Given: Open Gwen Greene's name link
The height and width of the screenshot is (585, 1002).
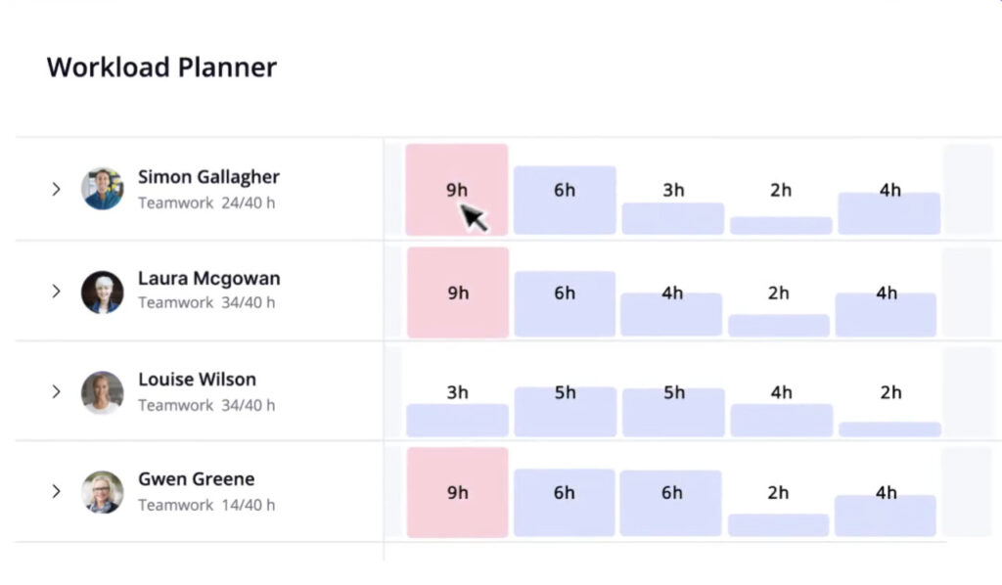Looking at the screenshot, I should click(196, 479).
